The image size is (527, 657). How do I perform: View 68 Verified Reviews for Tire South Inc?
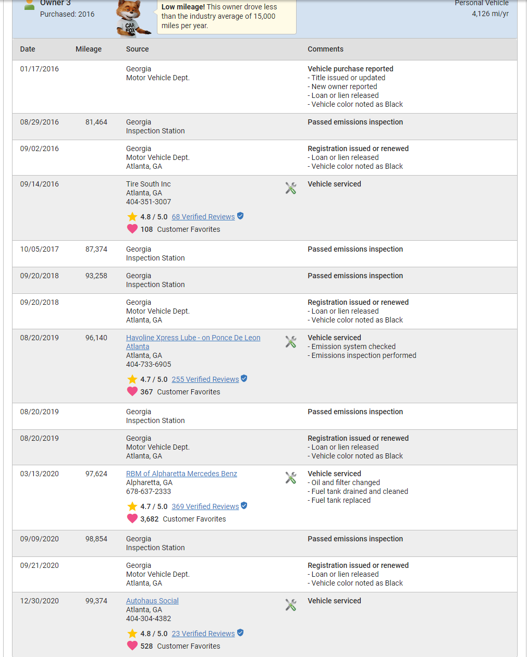[x=203, y=217]
